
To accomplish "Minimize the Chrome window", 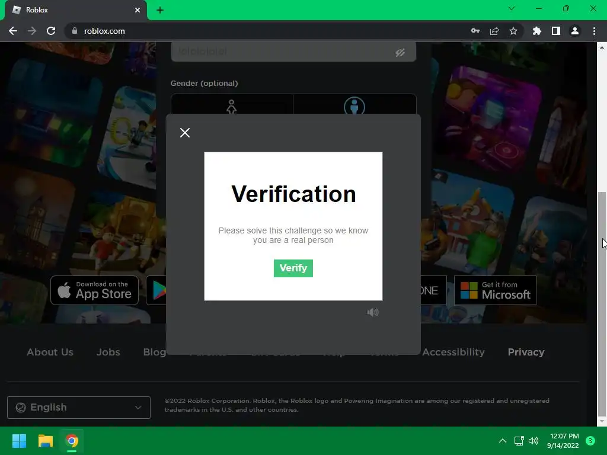I will 539,8.
